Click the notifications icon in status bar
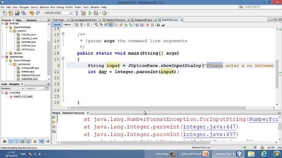 point(262,147)
